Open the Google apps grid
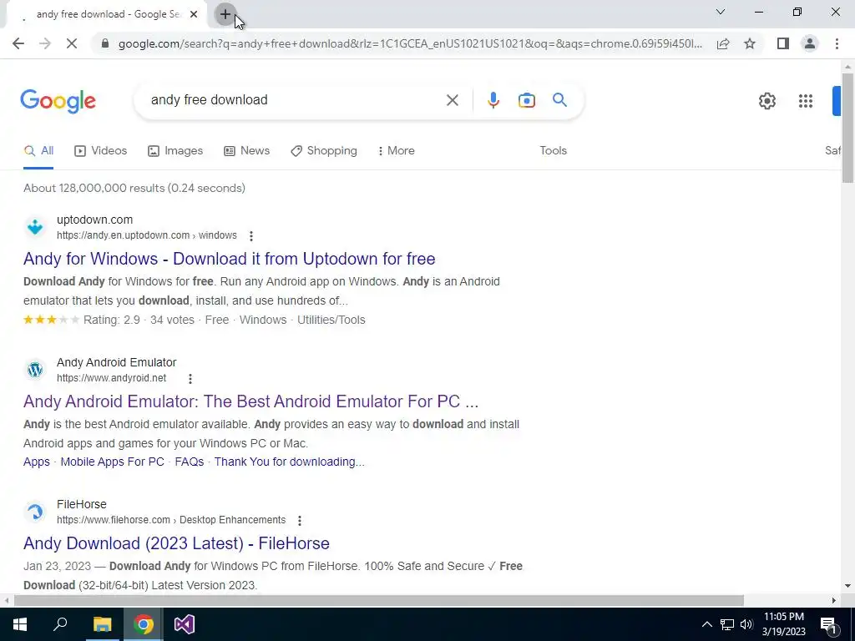855x641 pixels. 806,101
